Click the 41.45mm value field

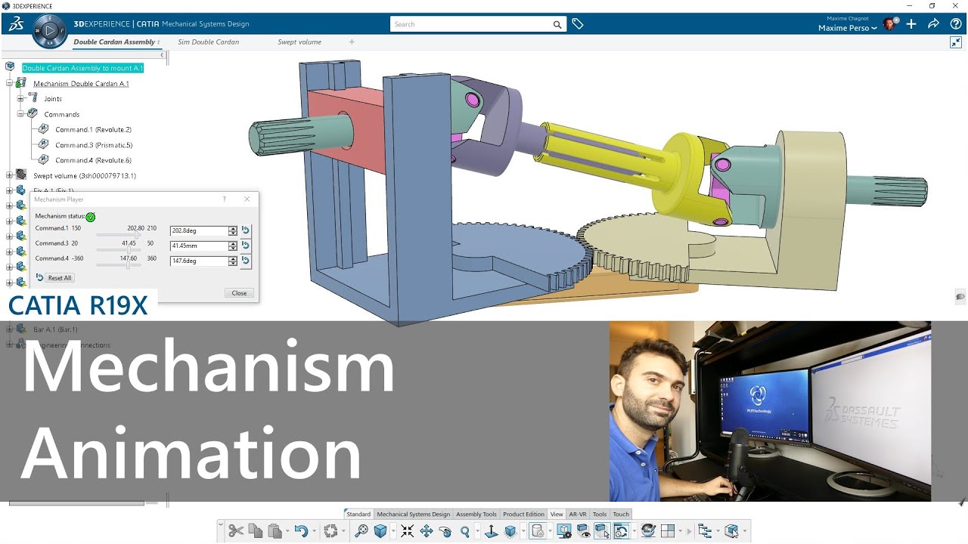click(199, 246)
